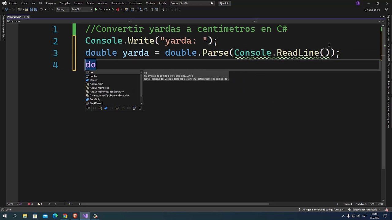Click the Save Program.cs disk icon

click(31, 9)
